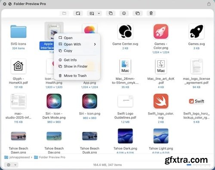215x170 pixels.
Task: Click the '131 KB' size under Glyph - HomeKit.pdf
Action: [x=18, y=87]
